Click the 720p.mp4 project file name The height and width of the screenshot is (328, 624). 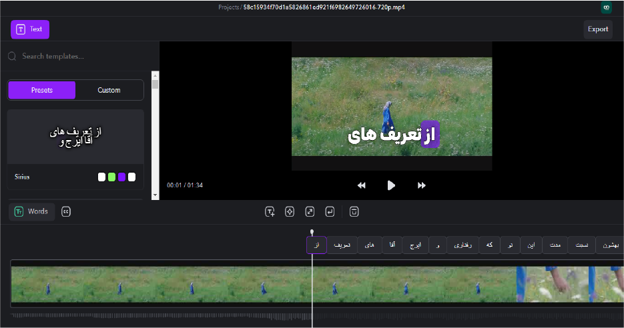pyautogui.click(x=324, y=7)
